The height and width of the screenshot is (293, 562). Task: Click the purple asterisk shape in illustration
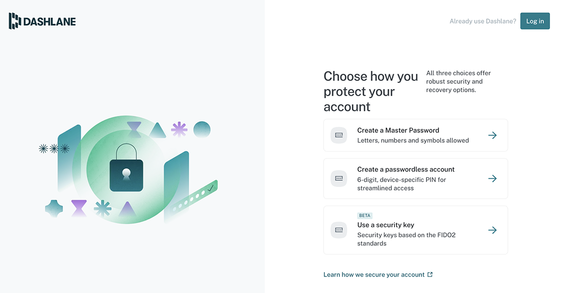pyautogui.click(x=179, y=129)
